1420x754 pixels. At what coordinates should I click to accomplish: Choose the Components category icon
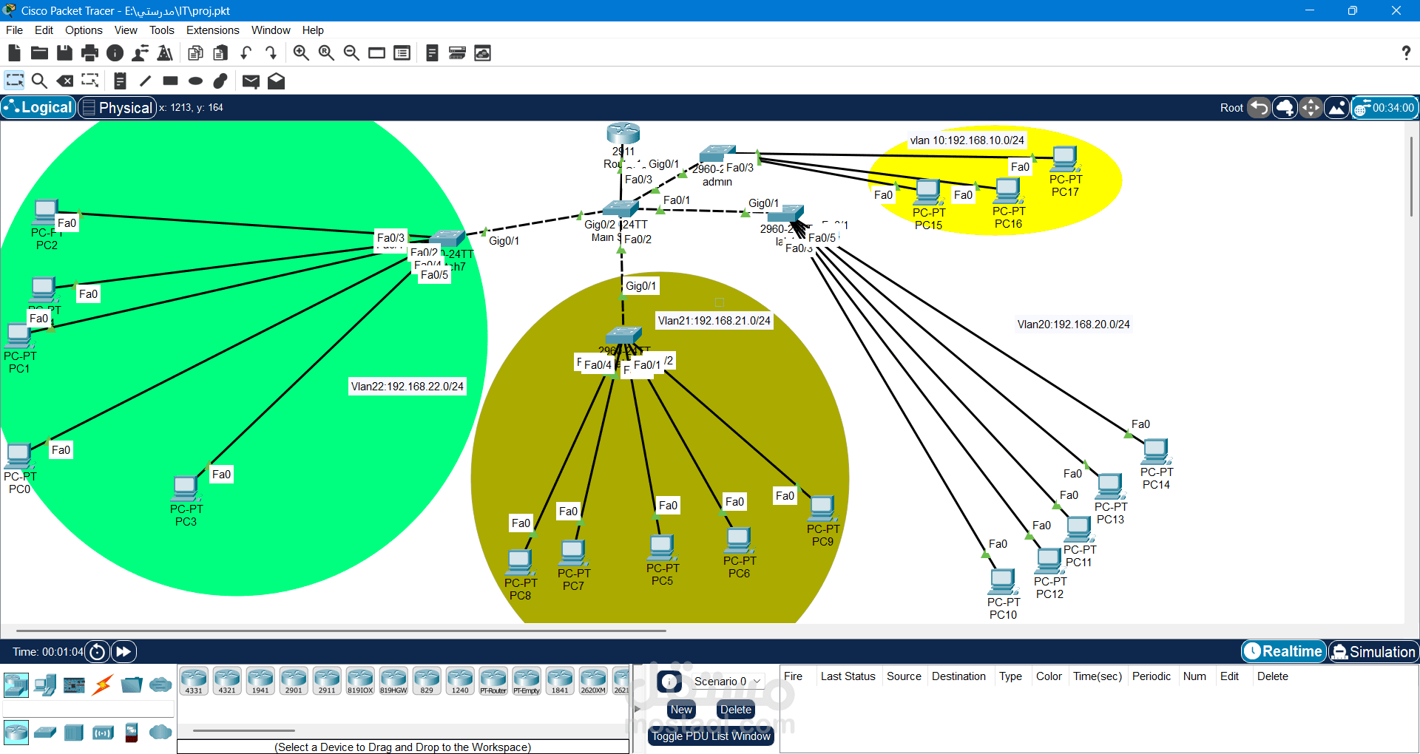click(x=74, y=685)
